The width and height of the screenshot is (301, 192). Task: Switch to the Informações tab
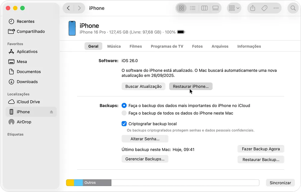[249, 46]
